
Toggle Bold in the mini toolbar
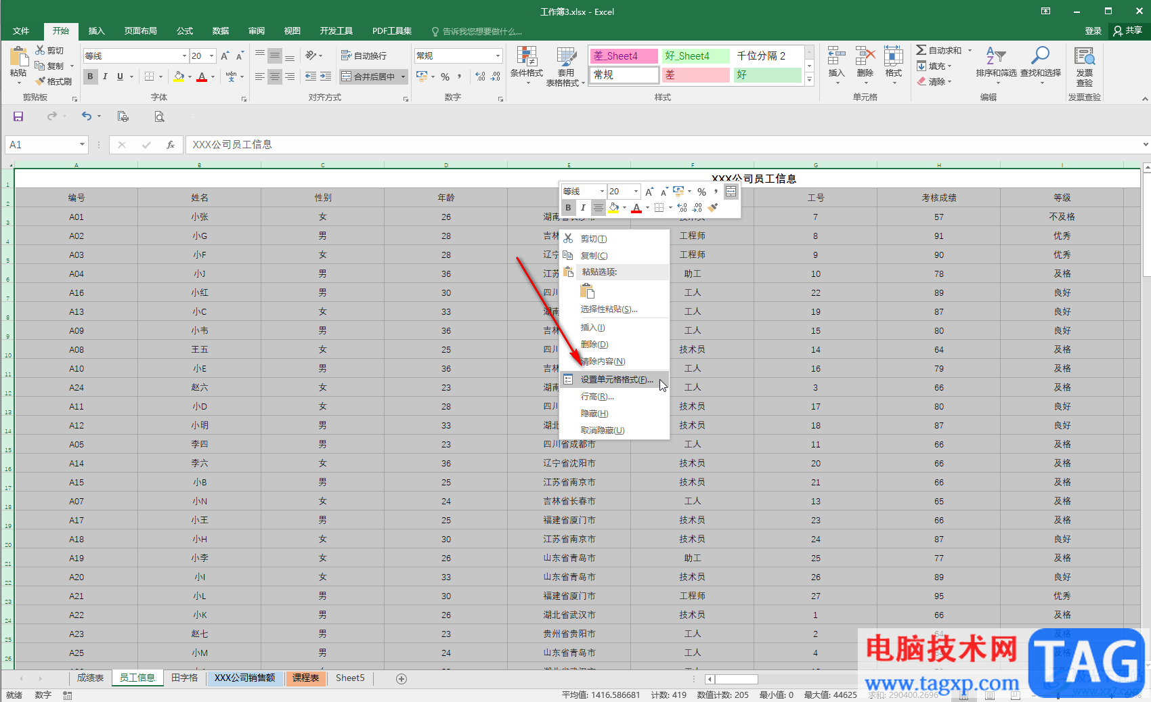coord(568,208)
